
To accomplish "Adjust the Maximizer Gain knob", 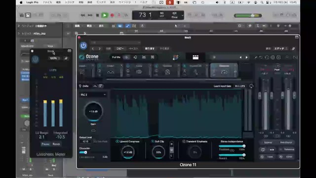I will pos(93,111).
